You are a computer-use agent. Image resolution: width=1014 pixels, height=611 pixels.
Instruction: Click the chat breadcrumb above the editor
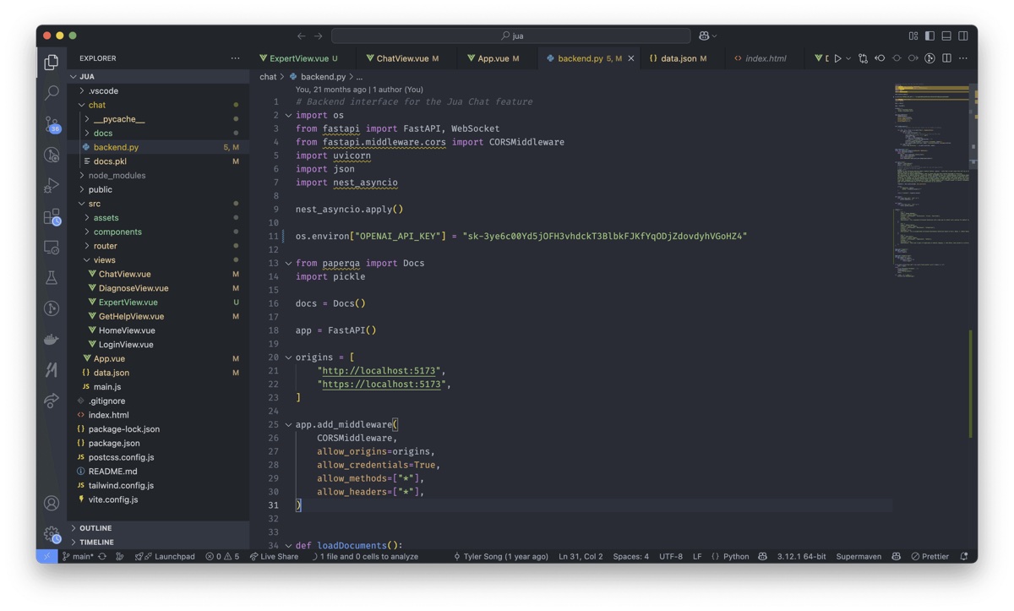point(268,77)
